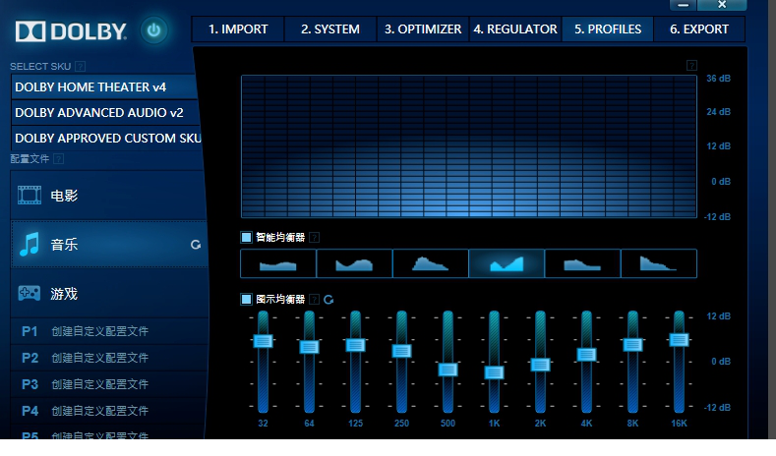Choose DOLBY ADVANCED AUDIO v2 SKU
Viewport: 776px width, 456px height.
[104, 113]
